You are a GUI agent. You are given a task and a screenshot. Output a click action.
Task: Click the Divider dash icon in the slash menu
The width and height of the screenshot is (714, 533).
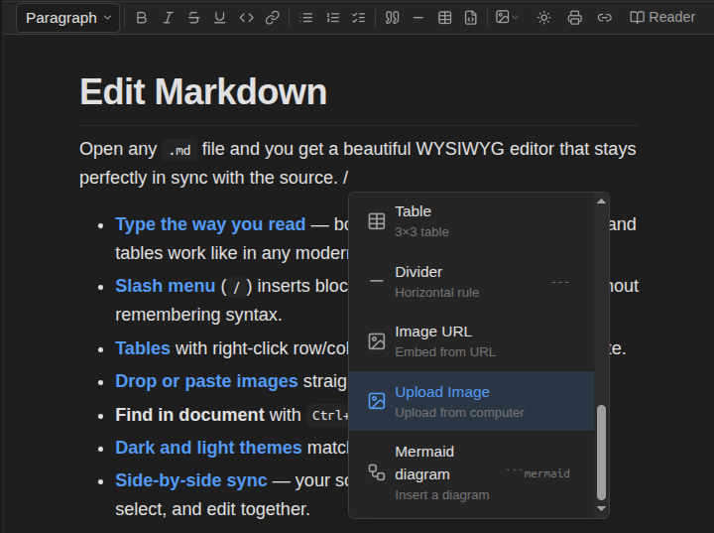pos(377,281)
